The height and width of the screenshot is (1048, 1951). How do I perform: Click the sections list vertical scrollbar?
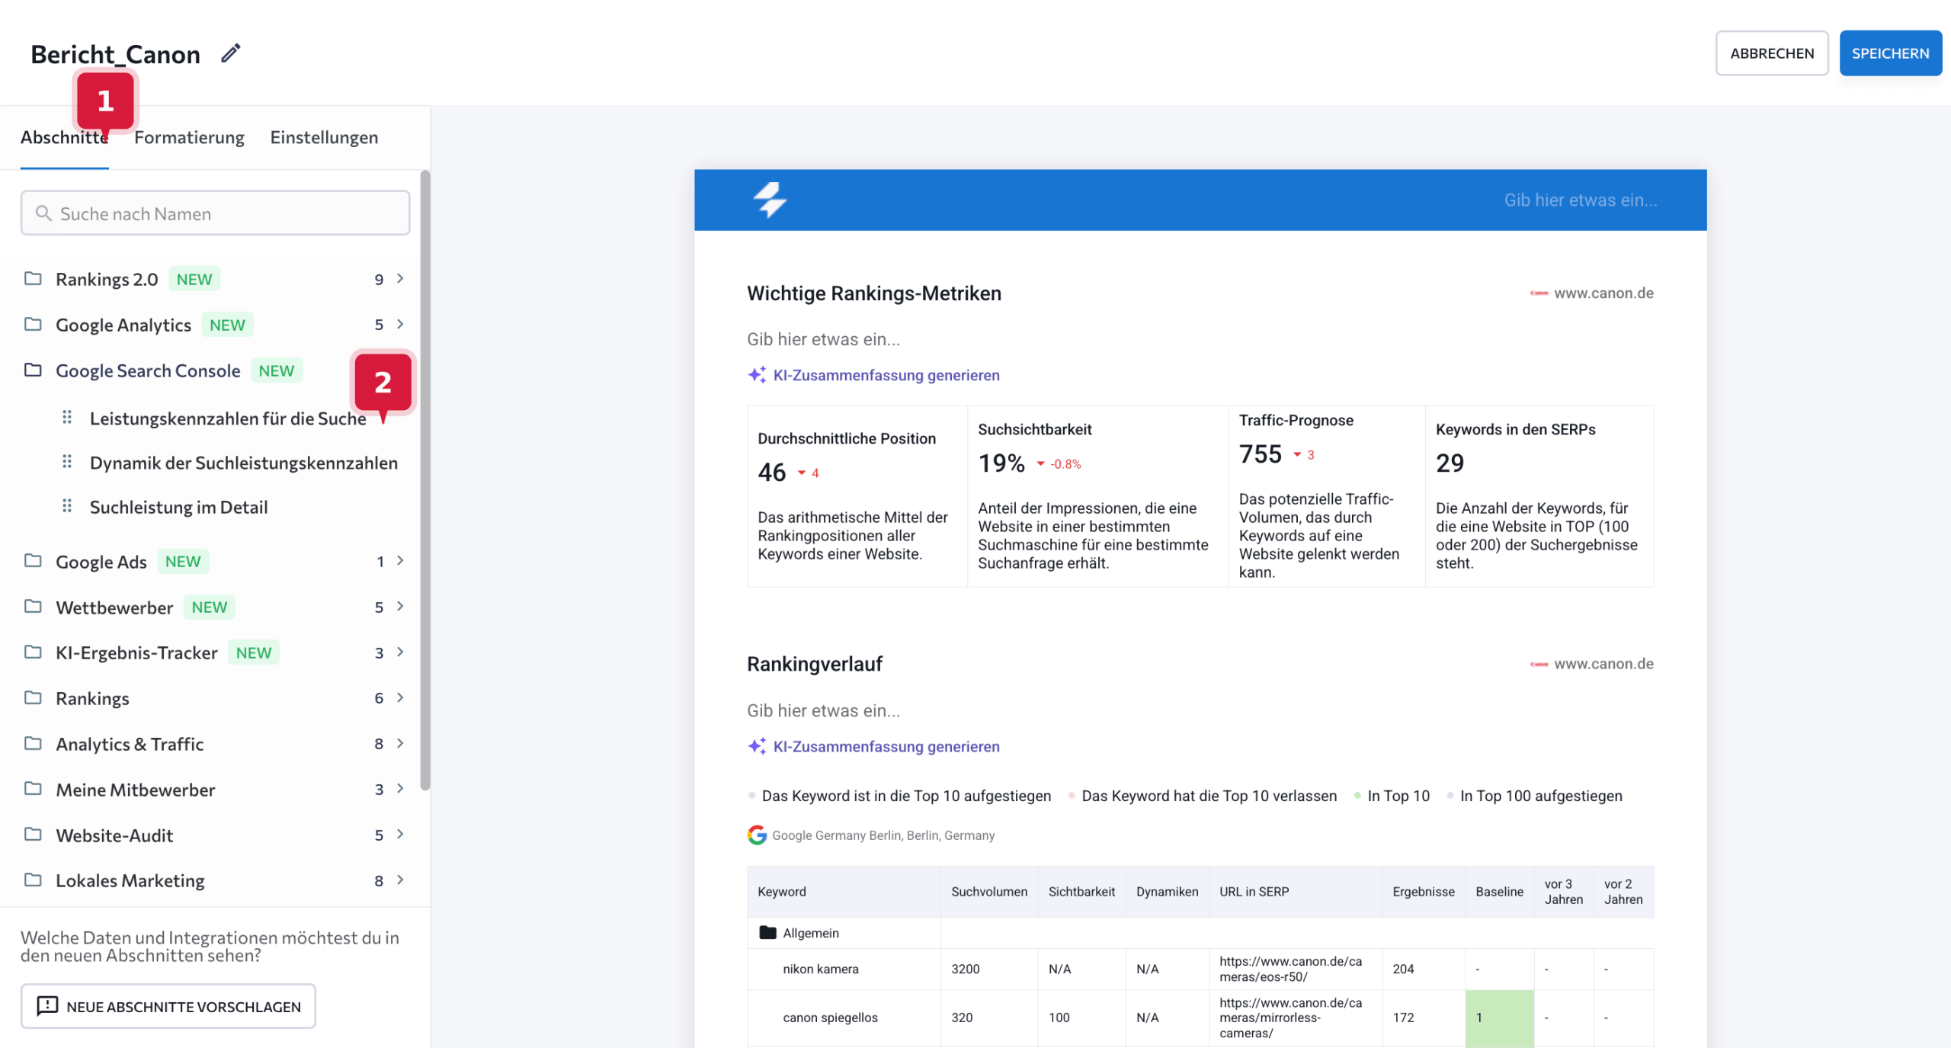[x=424, y=480]
